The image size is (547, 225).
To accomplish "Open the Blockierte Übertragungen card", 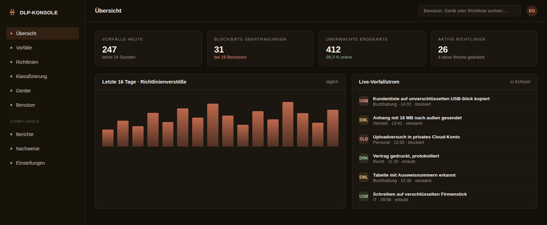I will (x=260, y=49).
